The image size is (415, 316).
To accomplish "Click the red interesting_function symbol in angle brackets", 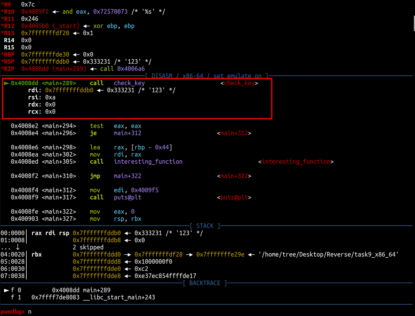I will pyautogui.click(x=296, y=162).
